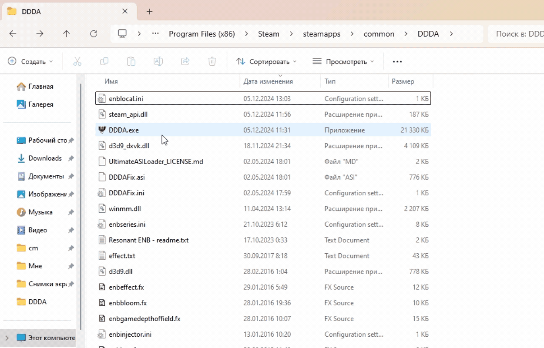Image resolution: width=544 pixels, height=348 pixels.
Task: Select the d3d9_dxvk.dll file
Action: click(263, 146)
